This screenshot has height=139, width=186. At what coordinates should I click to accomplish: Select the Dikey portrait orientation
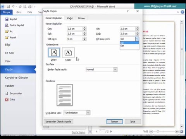coord(54,53)
